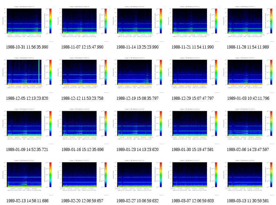Click caption 1988-12-29 15:07:47.797
Screen dimensions: 276x205
pyautogui.click(x=193, y=98)
